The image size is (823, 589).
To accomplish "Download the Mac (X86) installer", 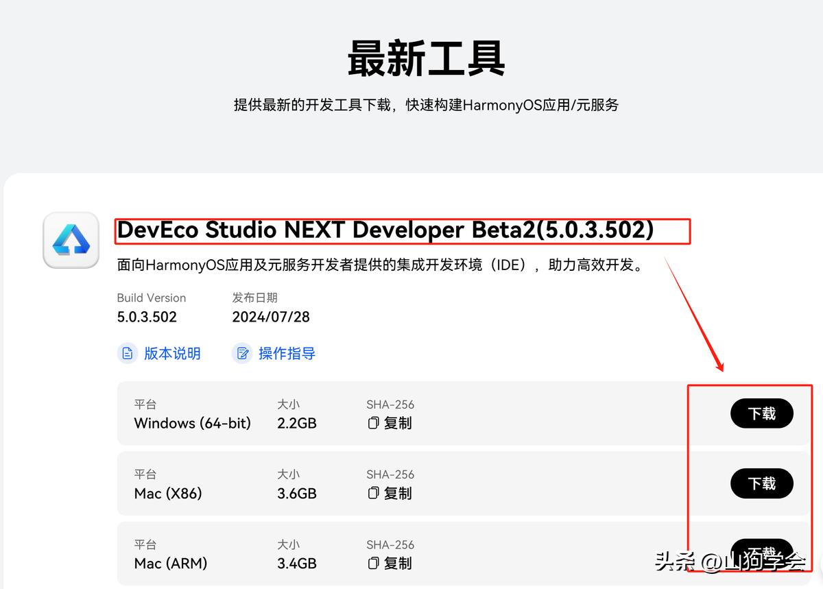I will (x=762, y=483).
